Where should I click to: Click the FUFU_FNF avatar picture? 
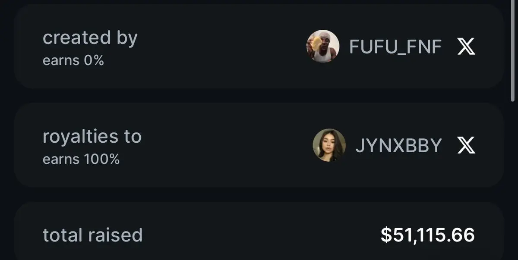[322, 47]
